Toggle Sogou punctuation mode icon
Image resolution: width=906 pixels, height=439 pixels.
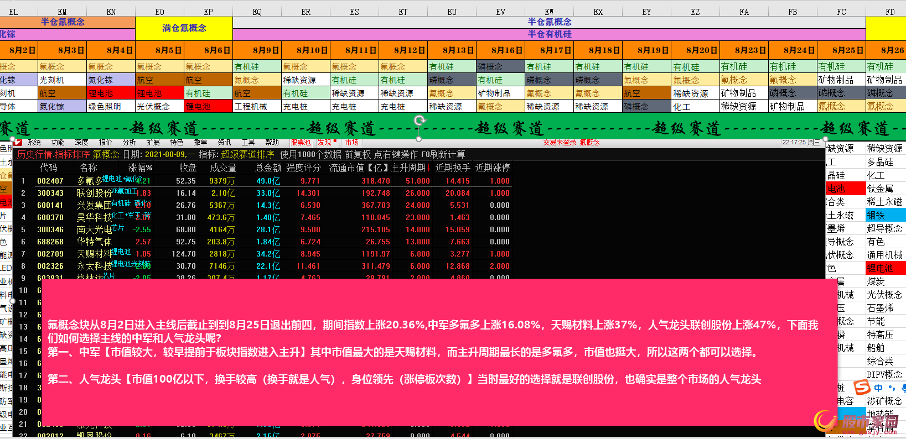pos(891,388)
